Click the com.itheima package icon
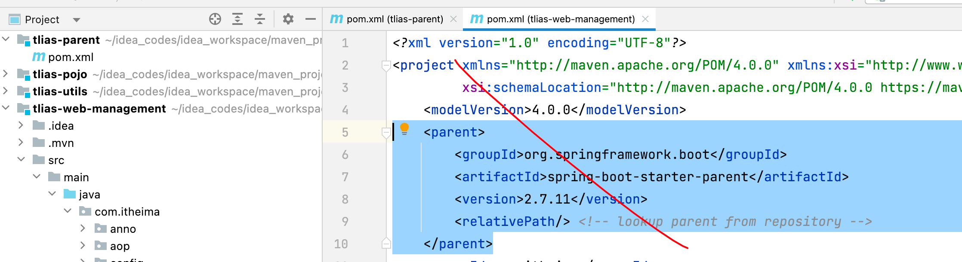 pyautogui.click(x=85, y=211)
